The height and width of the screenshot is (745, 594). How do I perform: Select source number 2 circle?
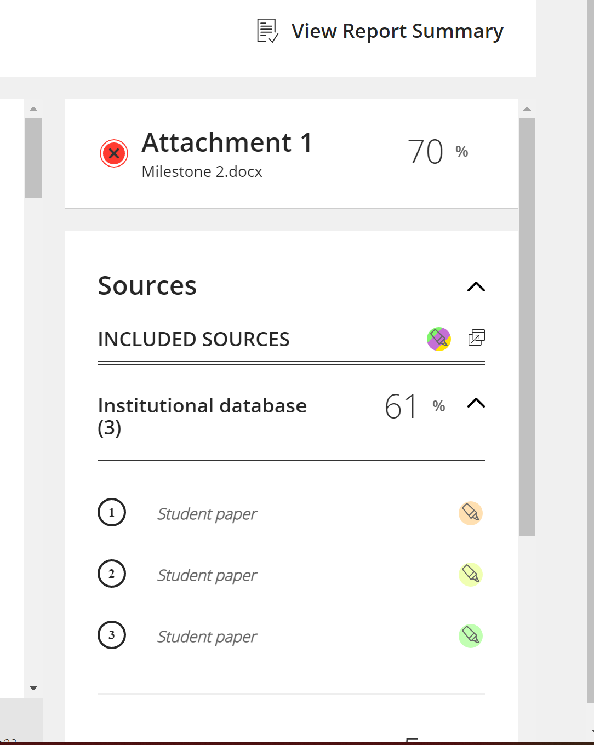(x=112, y=574)
